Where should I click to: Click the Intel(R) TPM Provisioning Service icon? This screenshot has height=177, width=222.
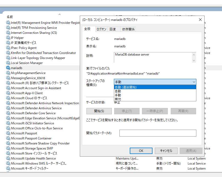click(x=8, y=28)
